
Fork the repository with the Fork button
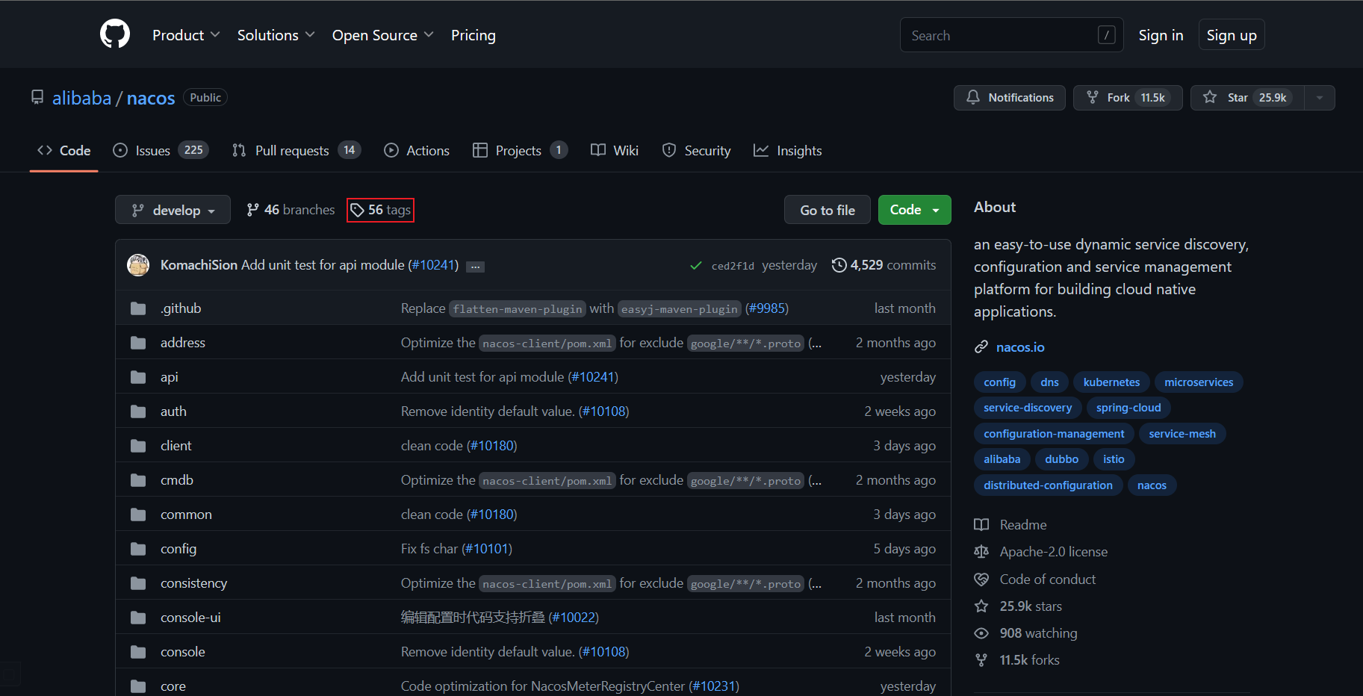point(1128,98)
